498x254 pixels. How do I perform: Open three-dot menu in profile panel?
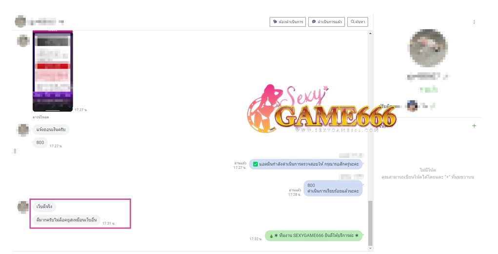tap(474, 22)
